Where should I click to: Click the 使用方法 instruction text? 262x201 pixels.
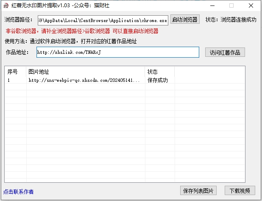coord(71,41)
